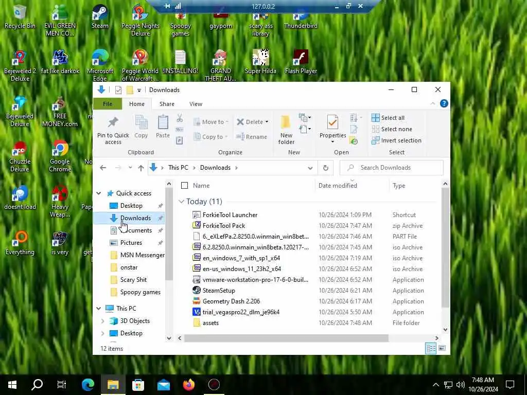This screenshot has height=395, width=527.
Task: Select the ForkieTool Launcher file
Action: (230, 214)
